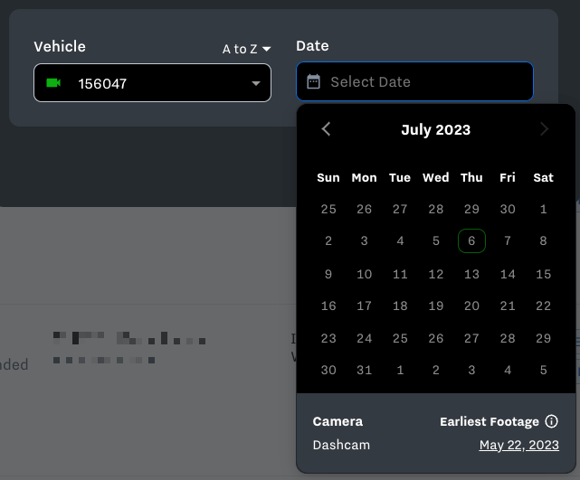Click the July 2023 month header
This screenshot has height=480, width=580.
tap(435, 129)
